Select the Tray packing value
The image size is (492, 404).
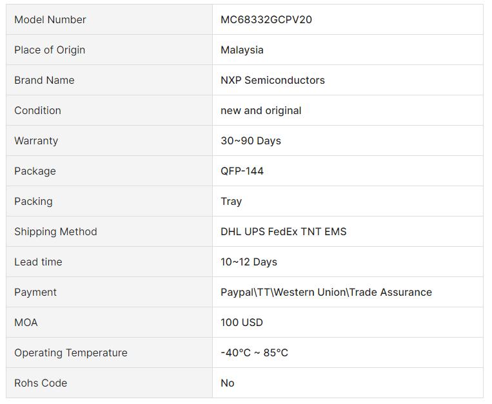(x=231, y=201)
